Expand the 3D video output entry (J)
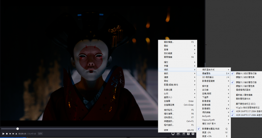The height and width of the screenshot is (138, 262). coord(214,77)
